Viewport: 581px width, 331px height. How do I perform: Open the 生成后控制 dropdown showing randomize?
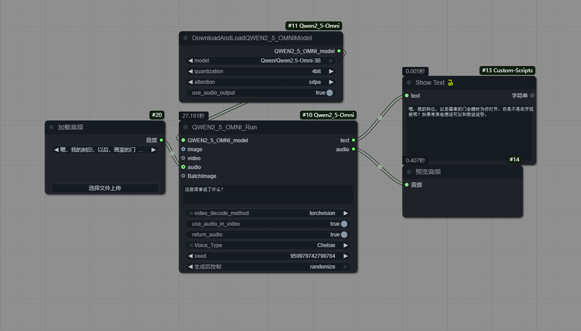point(268,267)
